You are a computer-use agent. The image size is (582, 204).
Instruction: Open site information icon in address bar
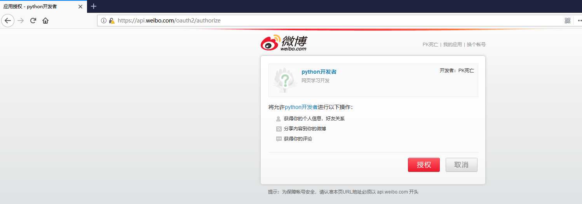[104, 21]
